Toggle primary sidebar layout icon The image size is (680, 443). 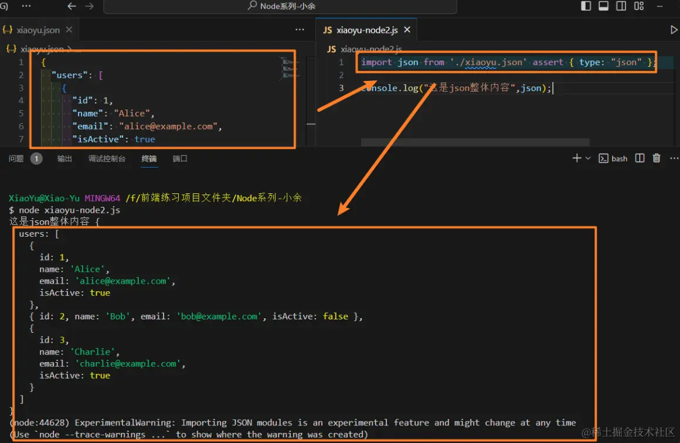(x=586, y=6)
